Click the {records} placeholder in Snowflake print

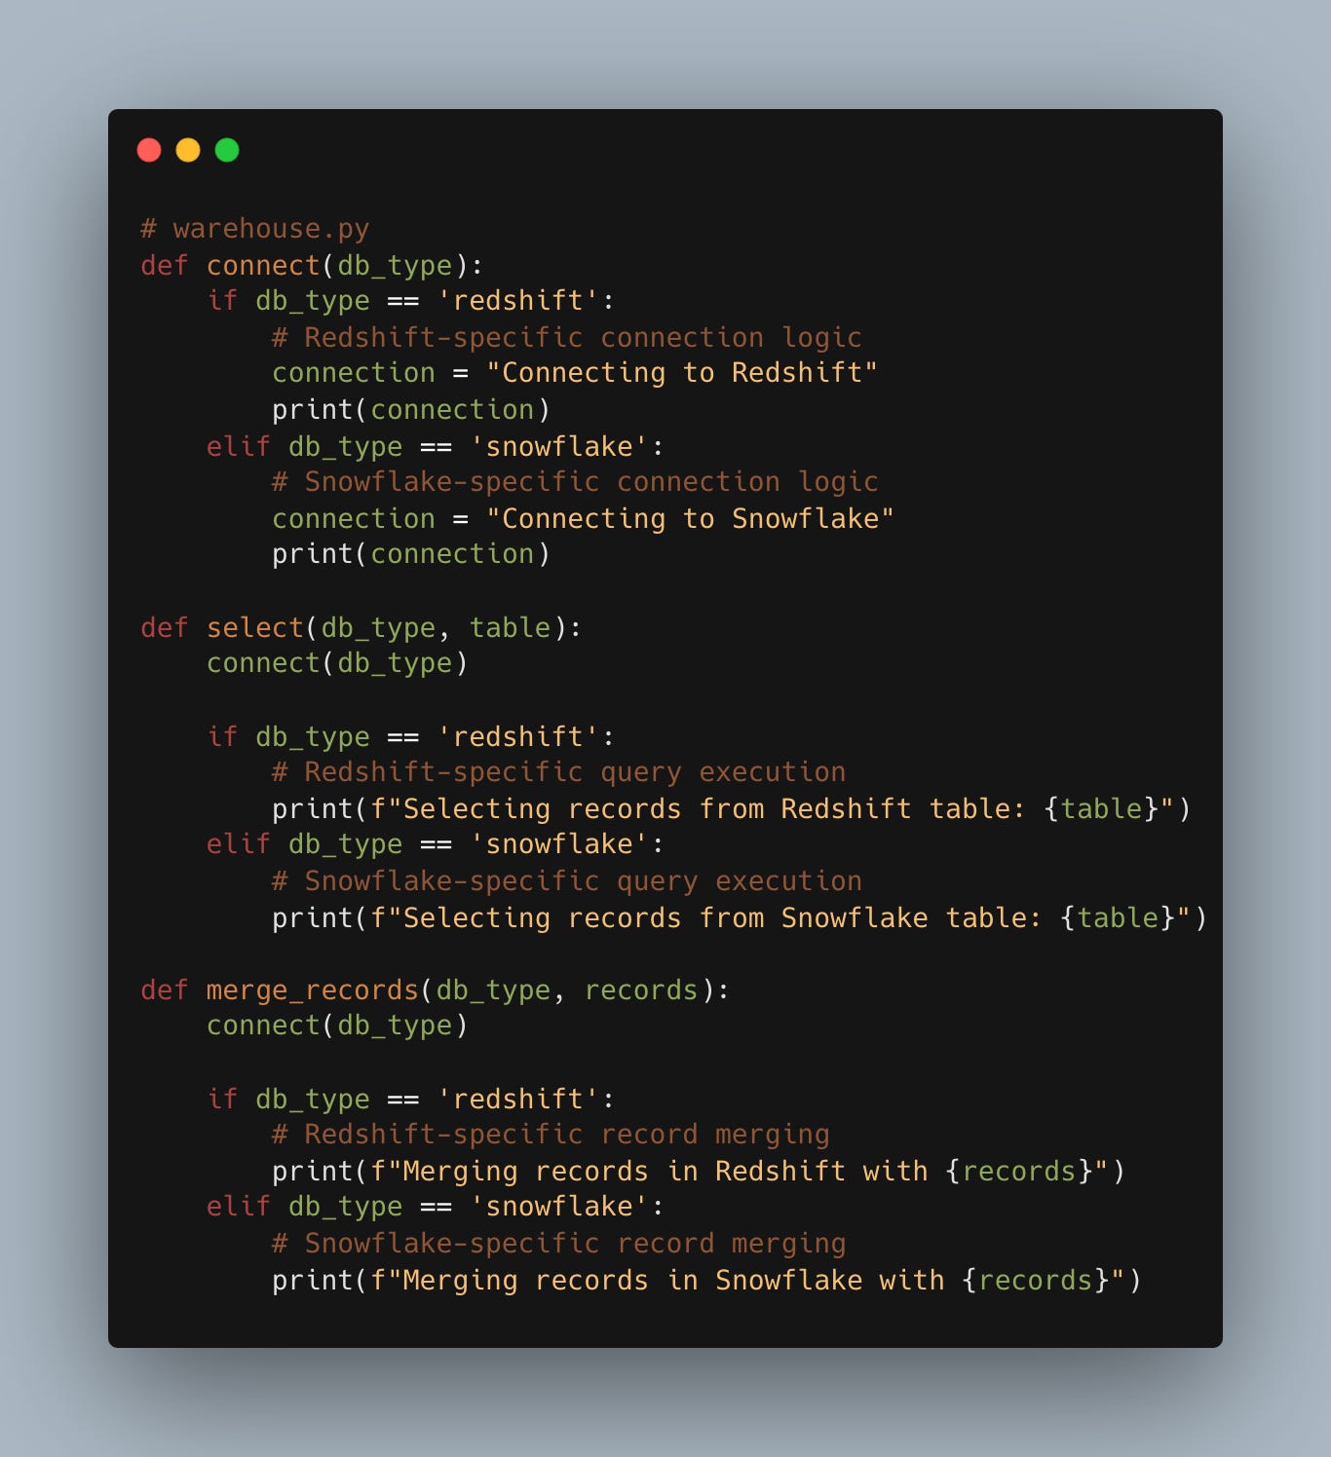(x=1037, y=1281)
